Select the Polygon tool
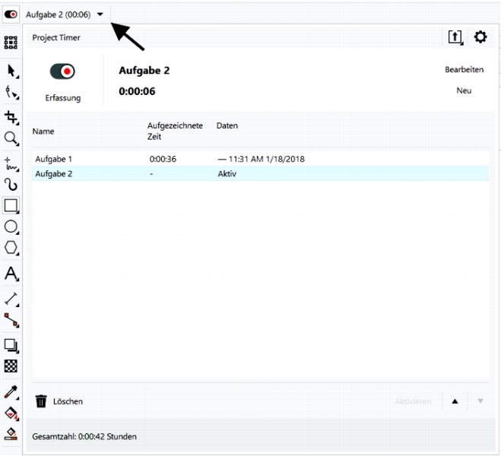Screen dimensions: 504x456 coord(11,249)
